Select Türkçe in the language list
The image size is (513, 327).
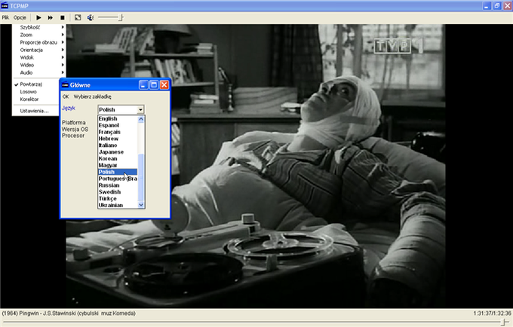coord(118,199)
